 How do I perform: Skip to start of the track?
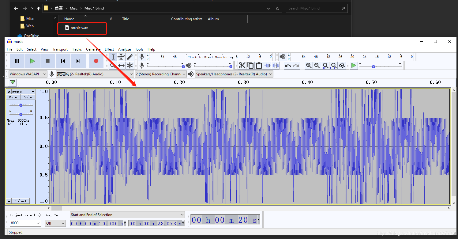63,61
